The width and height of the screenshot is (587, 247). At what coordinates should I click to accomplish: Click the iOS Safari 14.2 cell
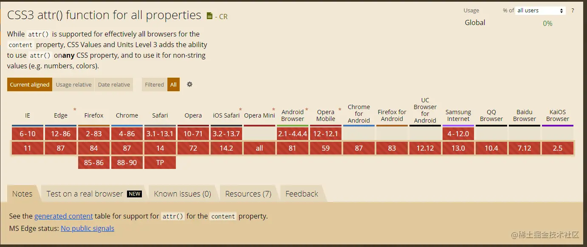[x=226, y=148]
